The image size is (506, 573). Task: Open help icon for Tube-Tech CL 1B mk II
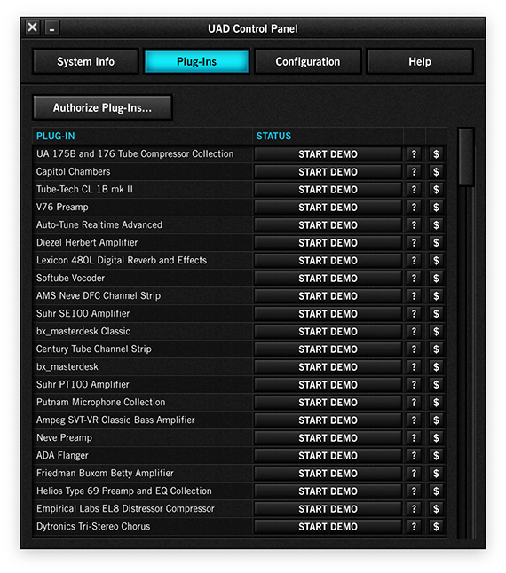click(414, 190)
